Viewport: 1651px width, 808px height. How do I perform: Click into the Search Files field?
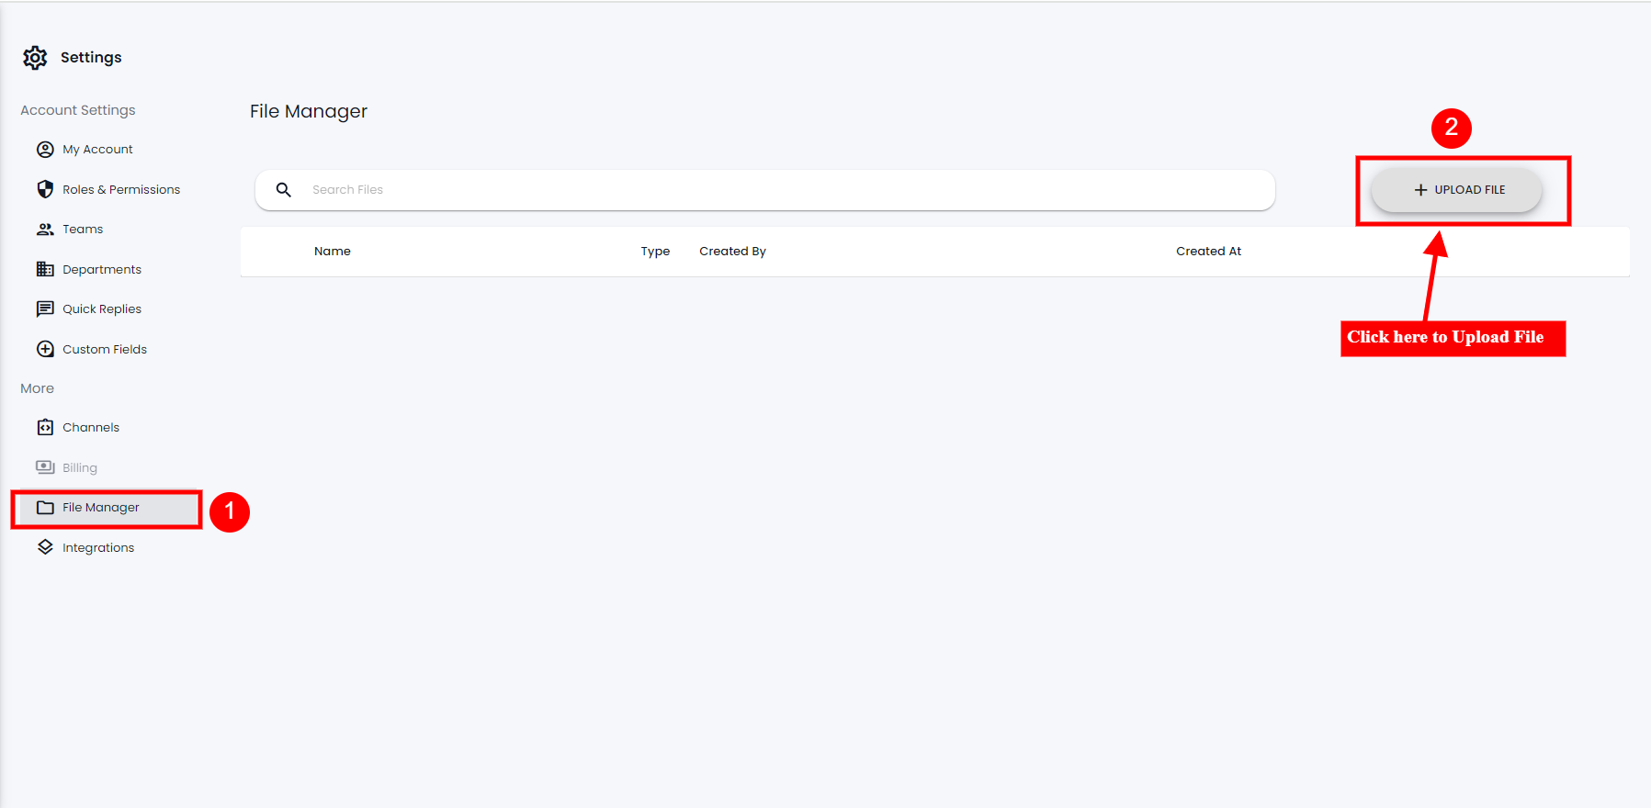[x=781, y=190]
